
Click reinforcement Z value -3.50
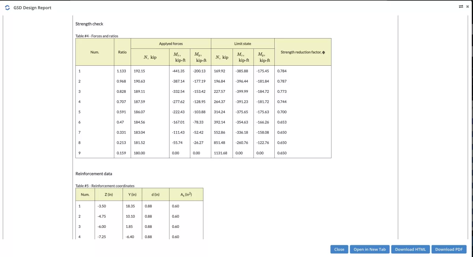pyautogui.click(x=102, y=206)
